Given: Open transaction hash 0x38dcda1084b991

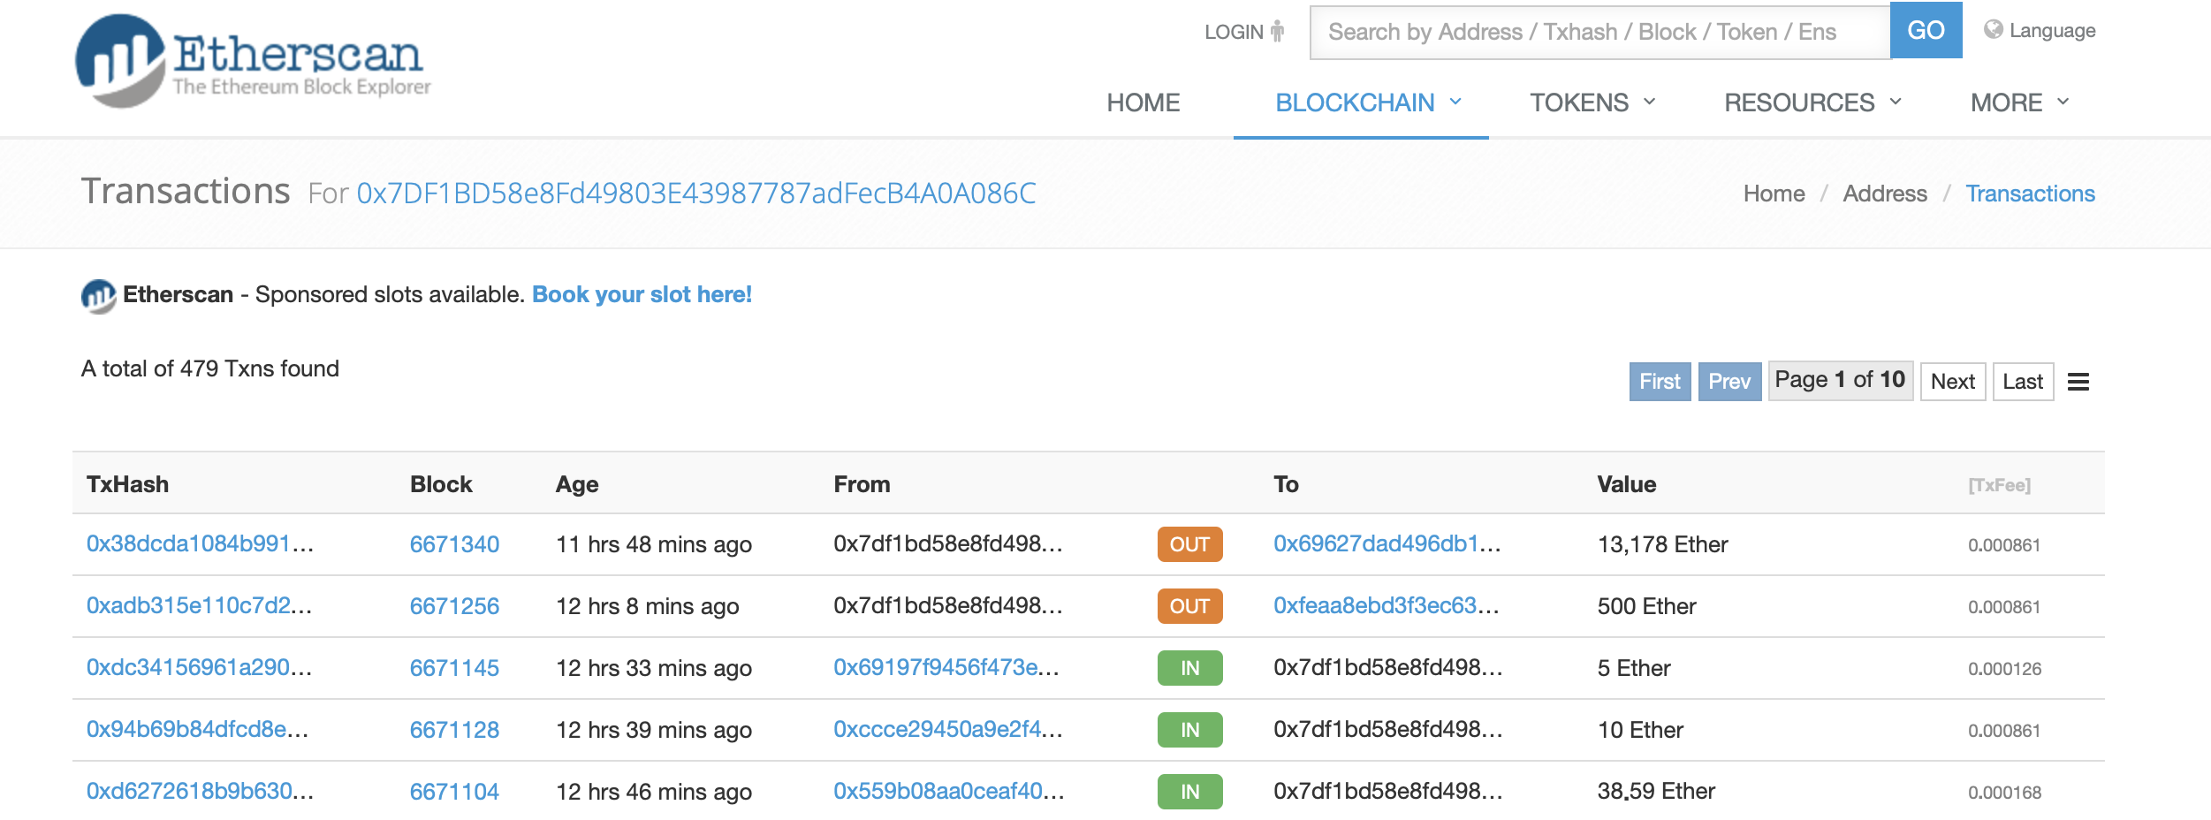Looking at the screenshot, I should [x=200, y=543].
